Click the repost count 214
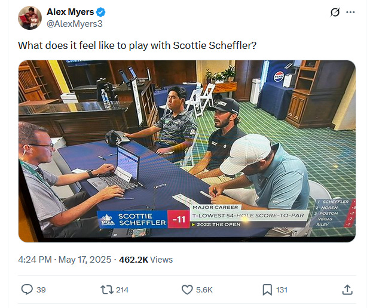 [x=122, y=289]
